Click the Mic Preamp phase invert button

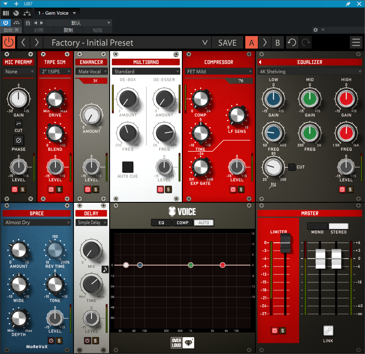18,140
